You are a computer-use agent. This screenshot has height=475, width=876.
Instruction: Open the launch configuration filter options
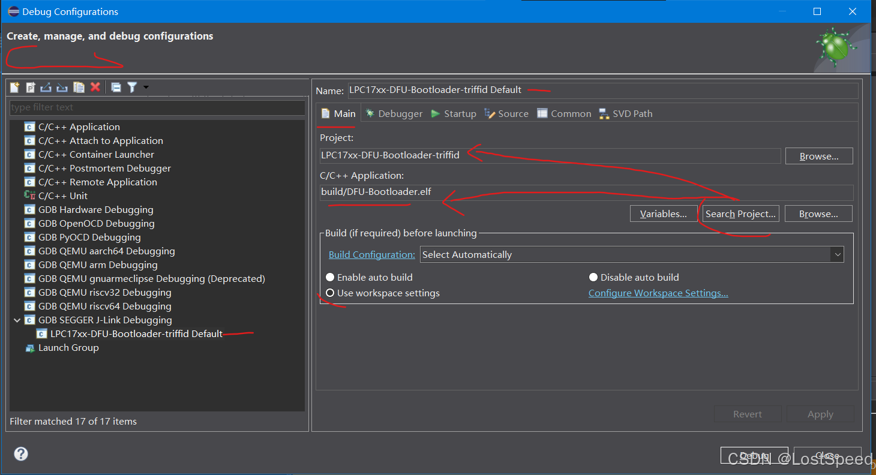pos(132,88)
